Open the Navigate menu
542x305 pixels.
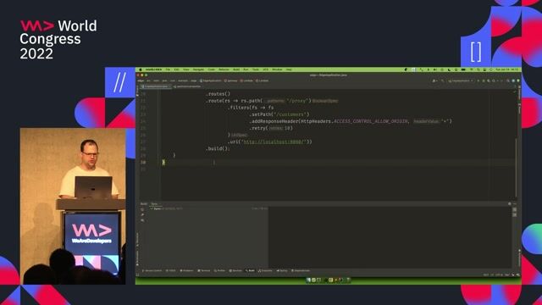(198, 69)
